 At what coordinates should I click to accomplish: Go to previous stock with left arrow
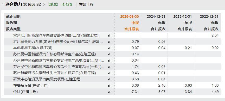click(2, 4)
